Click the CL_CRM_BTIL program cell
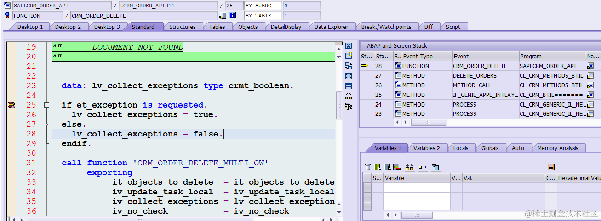This screenshot has height=221, width=601. (552, 95)
